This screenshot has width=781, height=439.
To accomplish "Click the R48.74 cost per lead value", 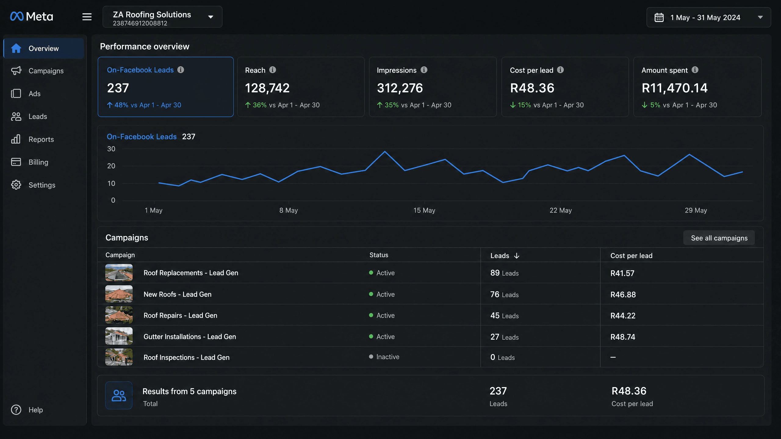I will (x=623, y=337).
